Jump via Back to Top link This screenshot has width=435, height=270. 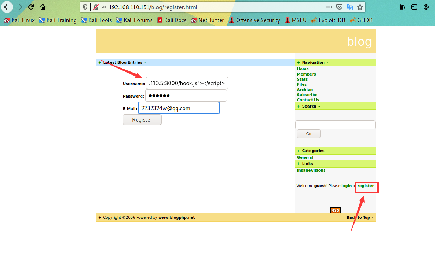pos(358,217)
